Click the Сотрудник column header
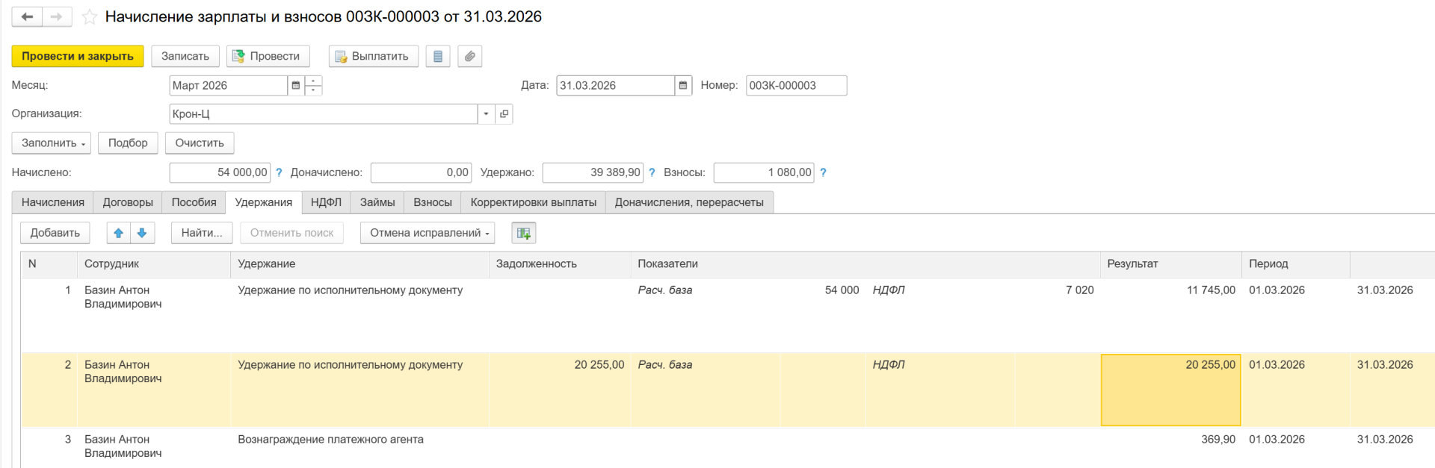The width and height of the screenshot is (1435, 468). pyautogui.click(x=154, y=264)
